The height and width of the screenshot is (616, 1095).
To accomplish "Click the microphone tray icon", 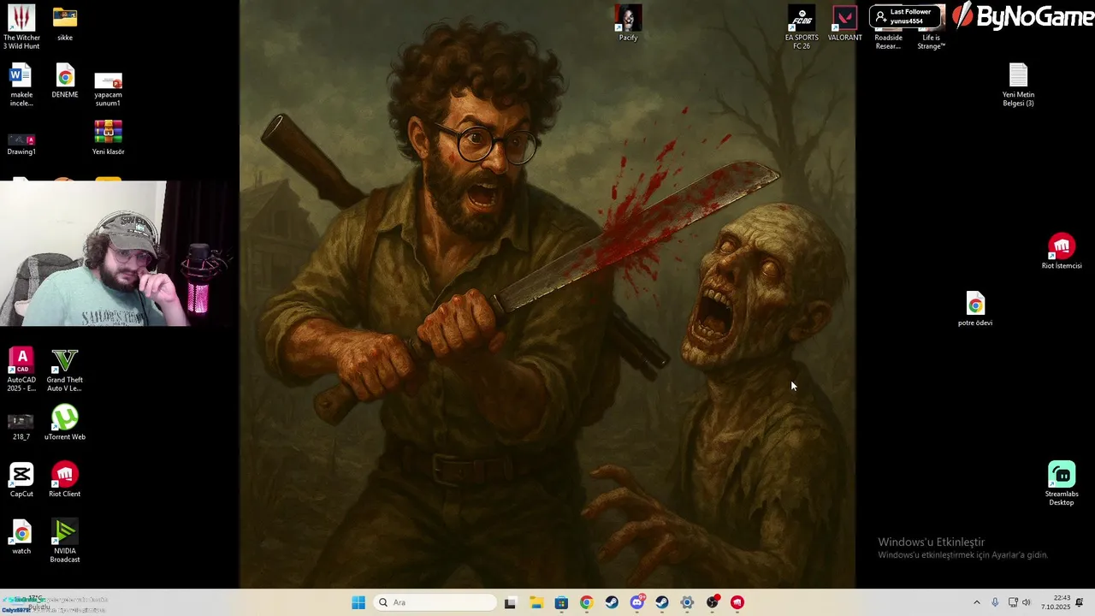I will pyautogui.click(x=995, y=602).
